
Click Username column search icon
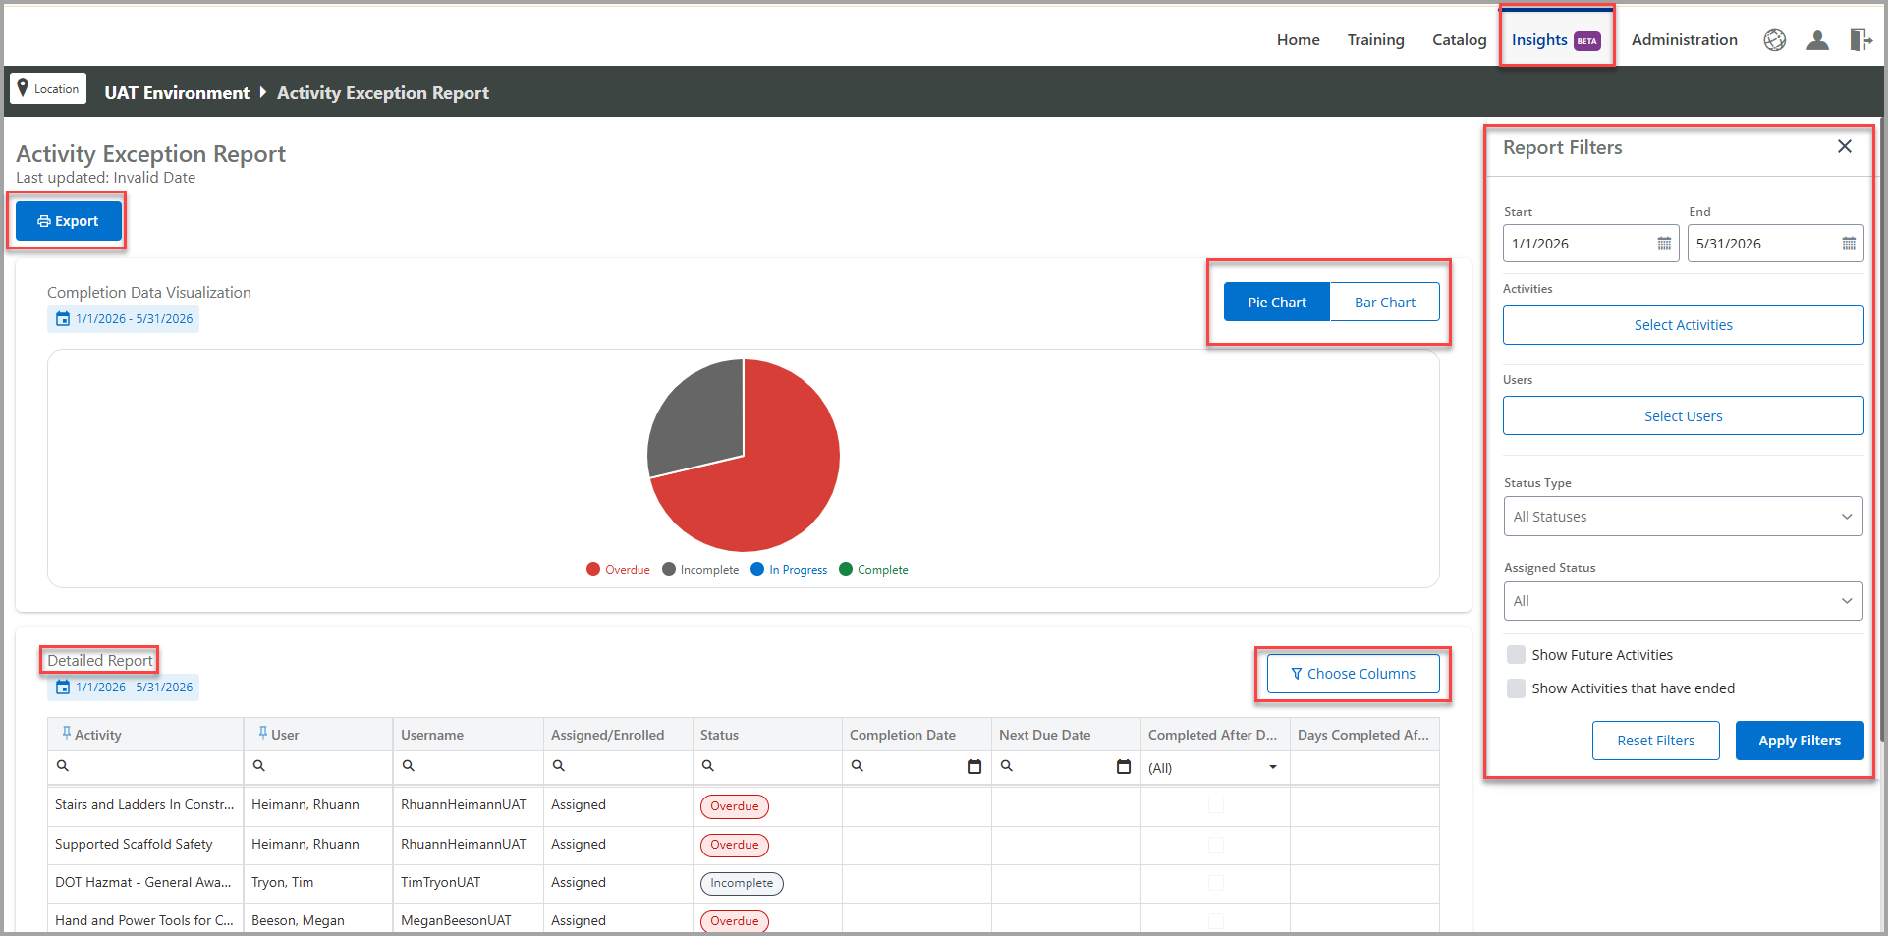tap(409, 766)
